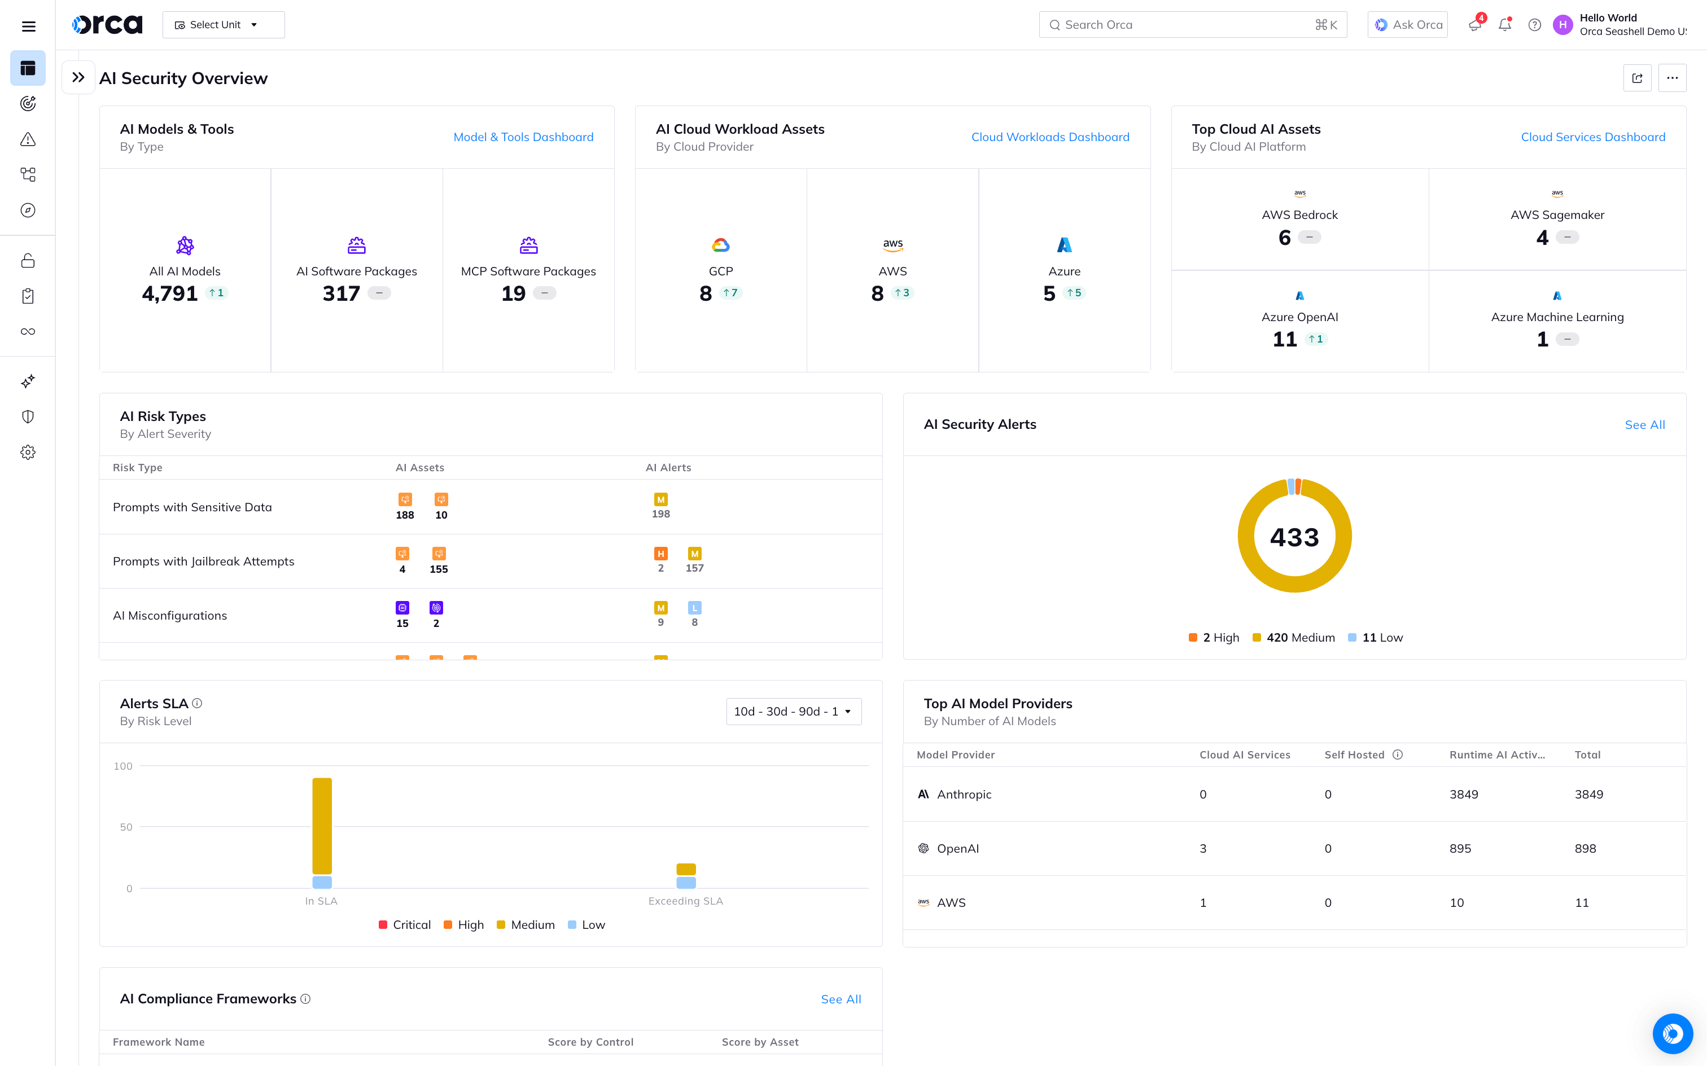Viewport: 1707px width, 1066px height.
Task: Open the Model & Tools Dashboard link
Action: coord(523,137)
